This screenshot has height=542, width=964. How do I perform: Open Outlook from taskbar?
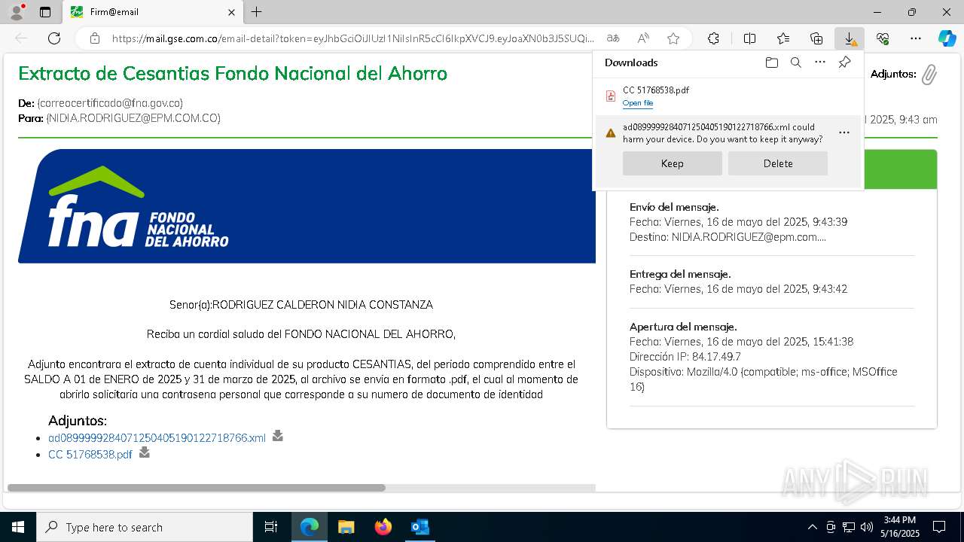(419, 527)
